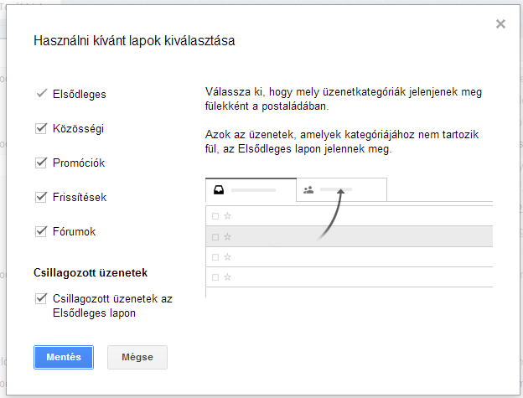
Task: Click the Mégse button
Action: (x=137, y=357)
